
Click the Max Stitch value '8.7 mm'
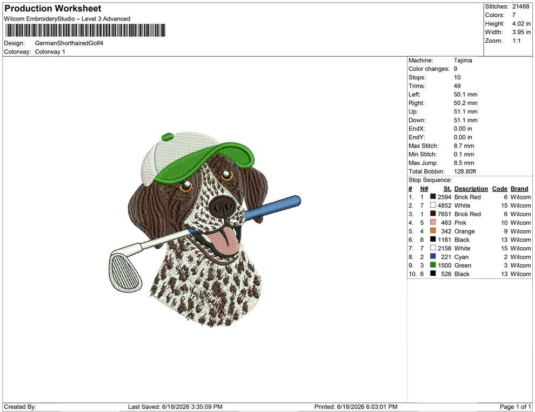tap(464, 146)
